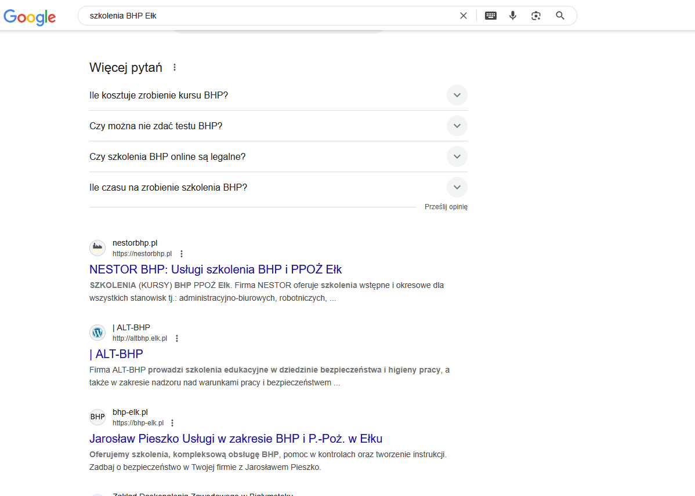Select question text Czy można nie zdać testu BHP?
This screenshot has height=496, width=695.
(156, 126)
